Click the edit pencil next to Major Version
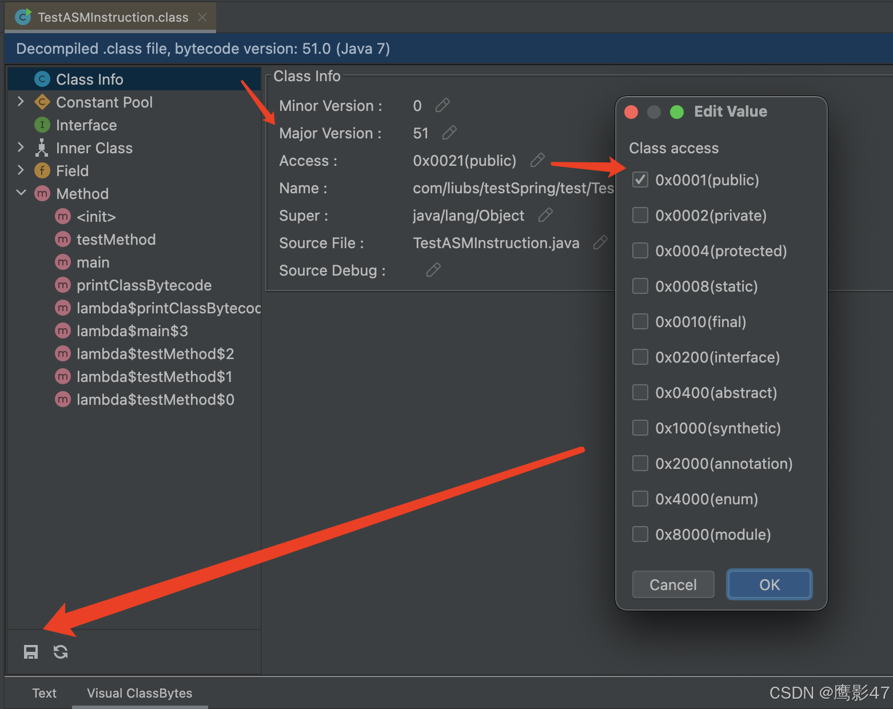 449,133
